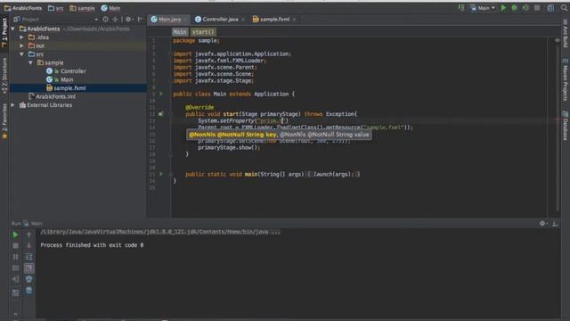Viewport: 570px width, 321px height.
Task: Click Stop icon in the Run panel
Action: [x=15, y=246]
